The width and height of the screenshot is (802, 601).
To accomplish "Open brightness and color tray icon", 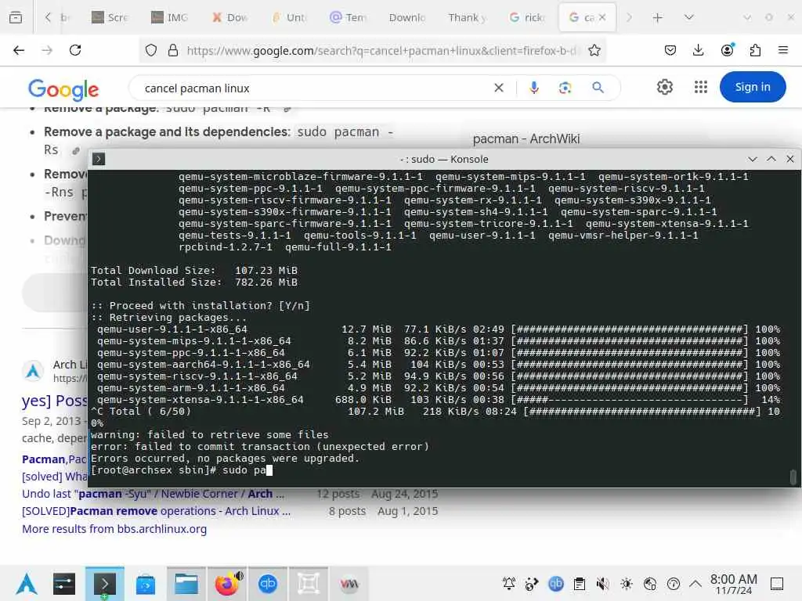I will 626,584.
